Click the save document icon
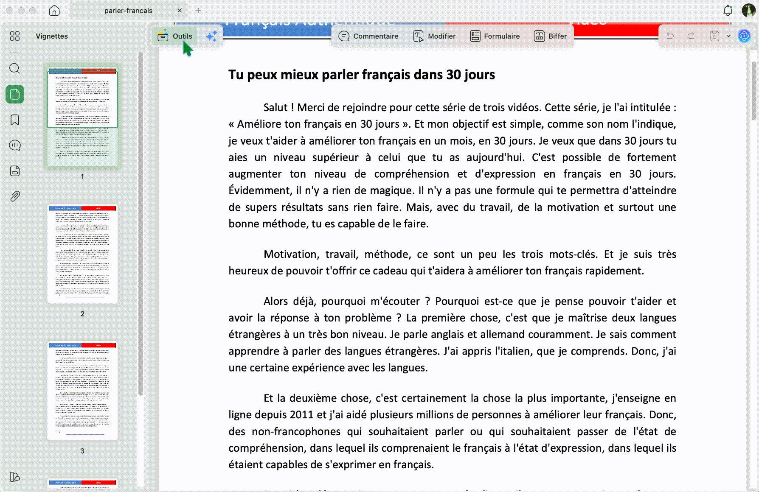Viewport: 759px width, 492px height. (x=714, y=36)
